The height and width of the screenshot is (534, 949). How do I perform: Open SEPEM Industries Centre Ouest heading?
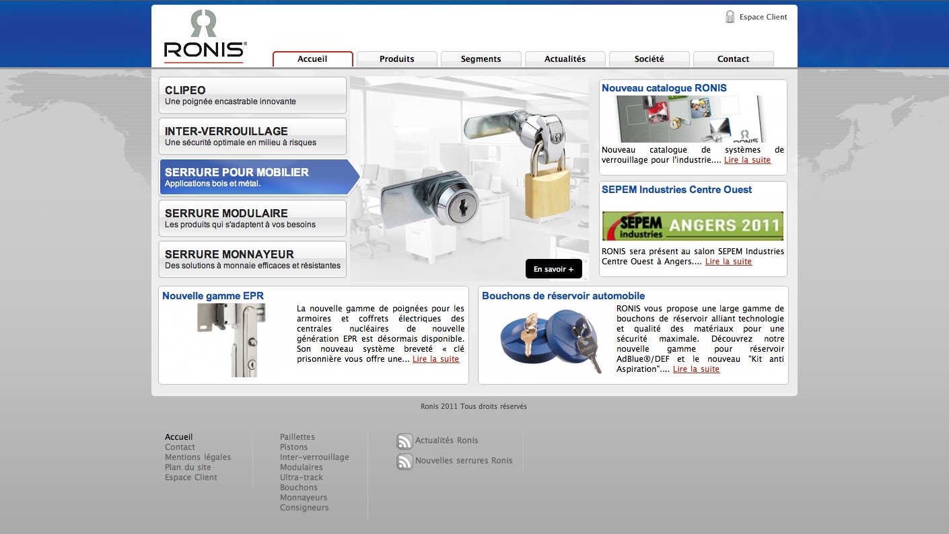coord(677,190)
